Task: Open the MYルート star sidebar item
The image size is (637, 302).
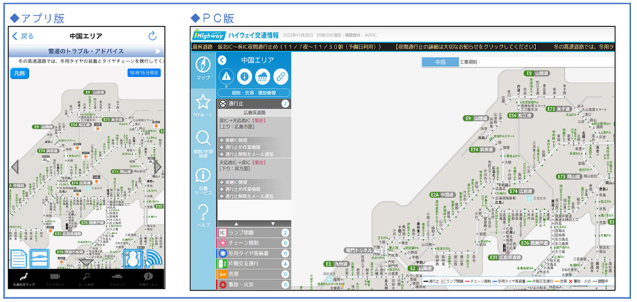Action: (x=203, y=106)
